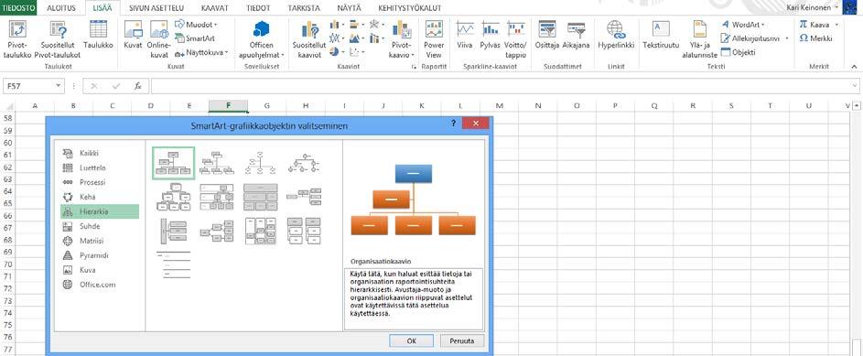The height and width of the screenshot is (356, 863).
Task: Open Suositellut Pivot-taulukot
Action: tap(58, 39)
